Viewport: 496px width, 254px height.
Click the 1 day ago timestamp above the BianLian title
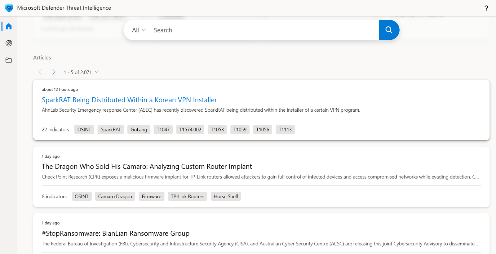(51, 223)
